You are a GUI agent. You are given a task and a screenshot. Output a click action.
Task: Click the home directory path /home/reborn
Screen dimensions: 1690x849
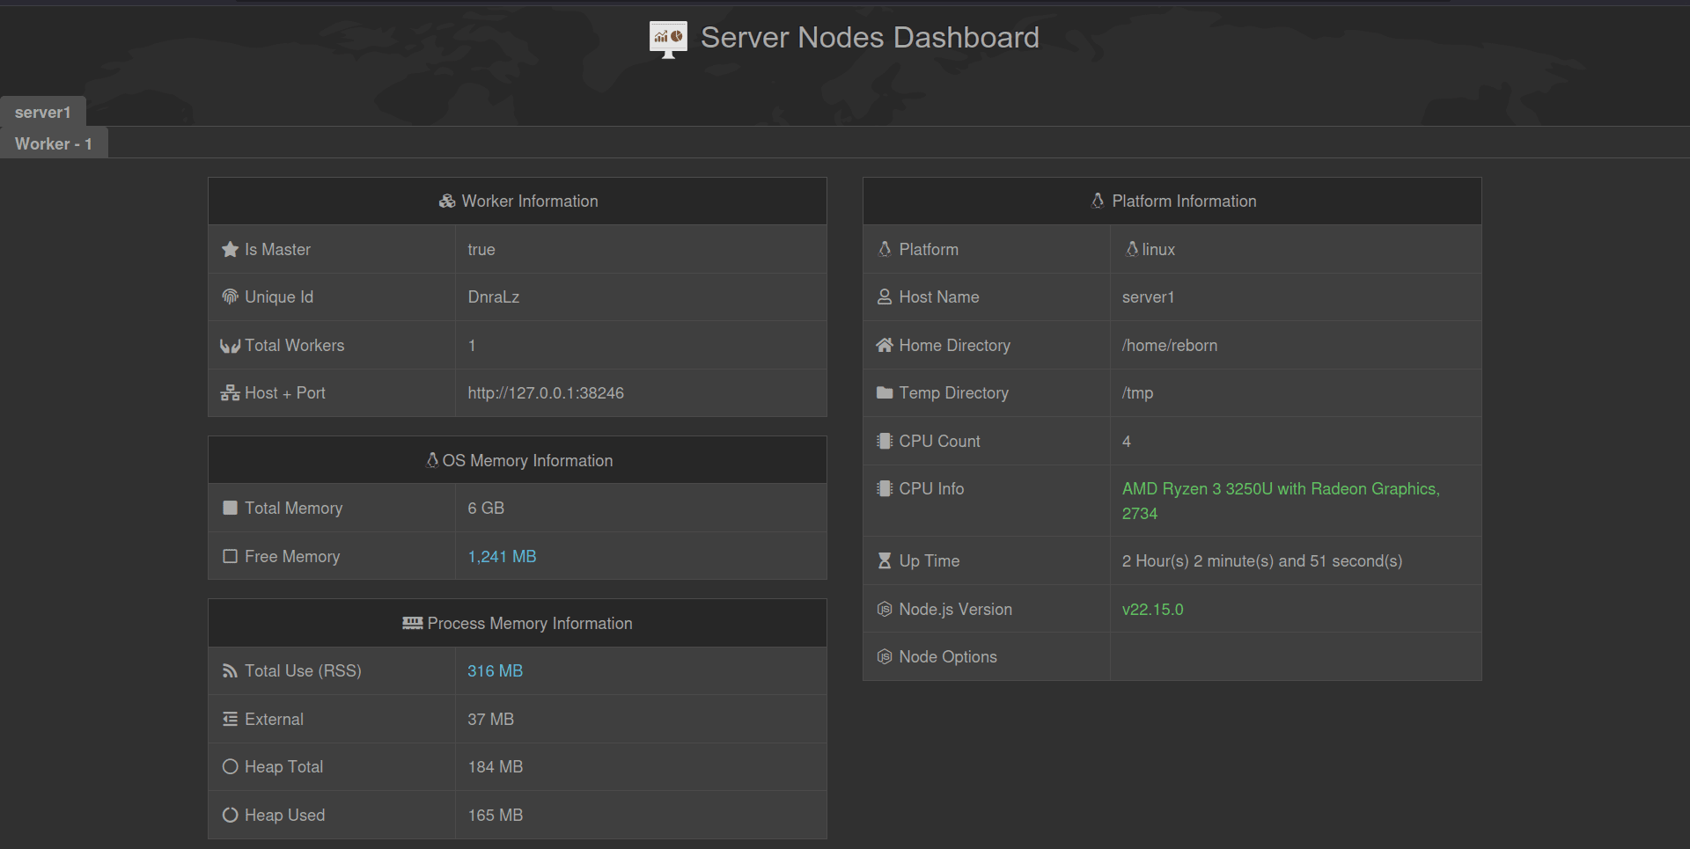(x=1170, y=346)
